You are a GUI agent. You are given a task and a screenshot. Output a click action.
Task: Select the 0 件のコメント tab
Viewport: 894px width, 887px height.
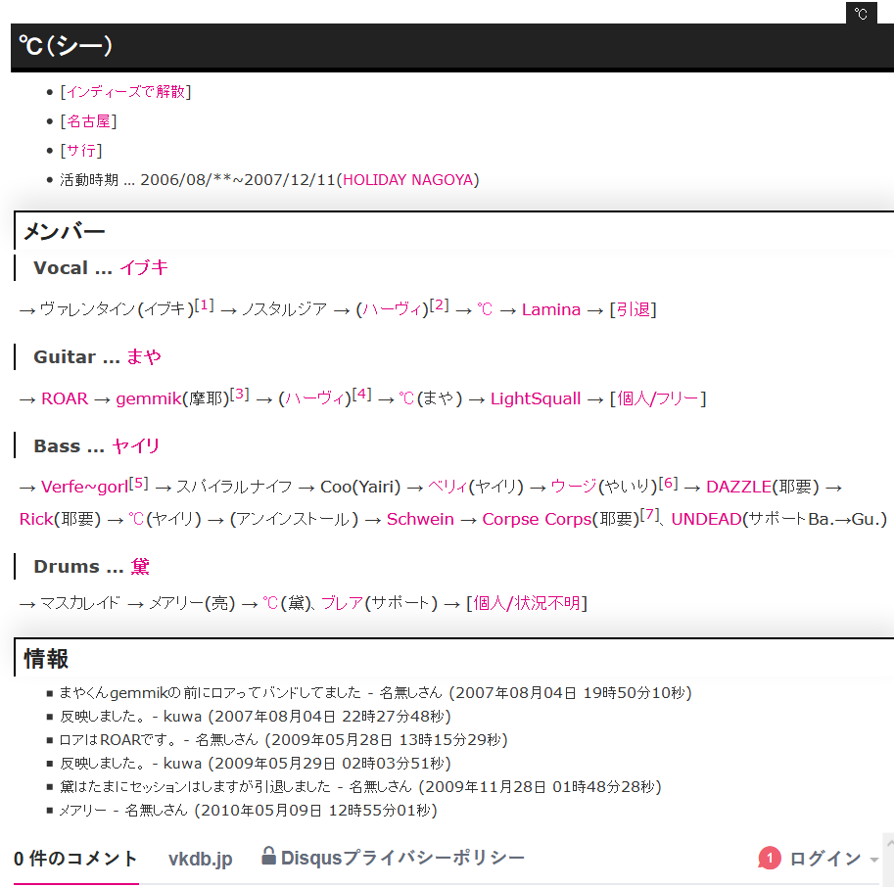(75, 859)
